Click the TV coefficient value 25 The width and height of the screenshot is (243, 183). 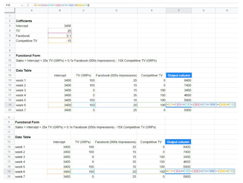(x=69, y=31)
